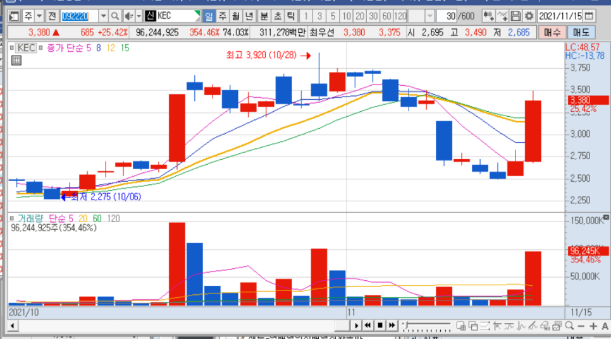Click the 최우선 best quote label
This screenshot has height=339, width=611.
322,32
